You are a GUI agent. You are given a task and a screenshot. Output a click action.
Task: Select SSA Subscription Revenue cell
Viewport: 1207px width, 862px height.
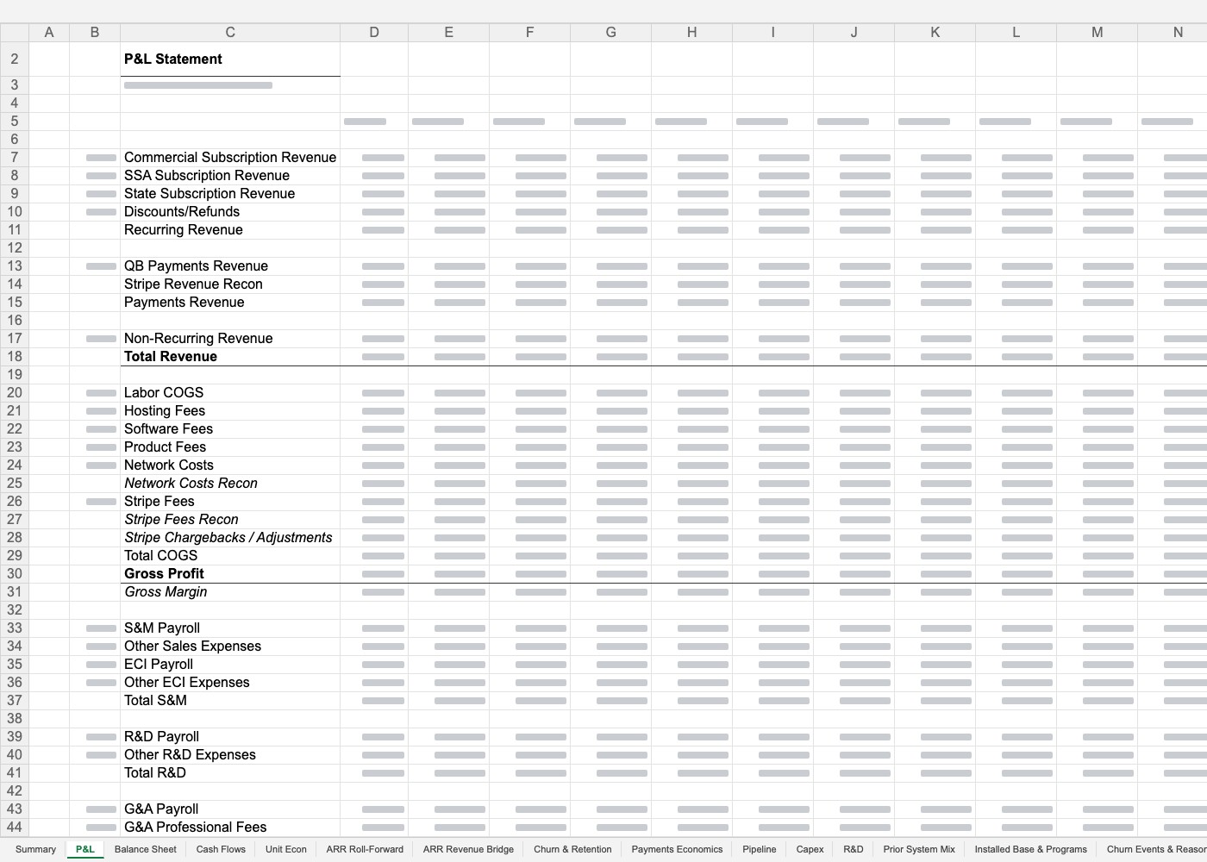click(230, 176)
